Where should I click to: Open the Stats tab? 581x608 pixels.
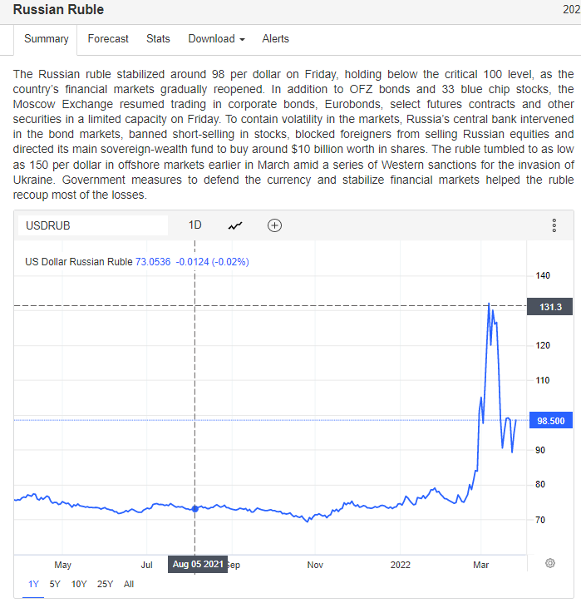pos(158,39)
